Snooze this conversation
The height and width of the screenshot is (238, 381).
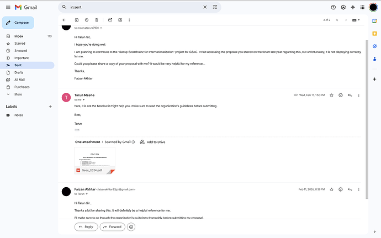coord(87,20)
